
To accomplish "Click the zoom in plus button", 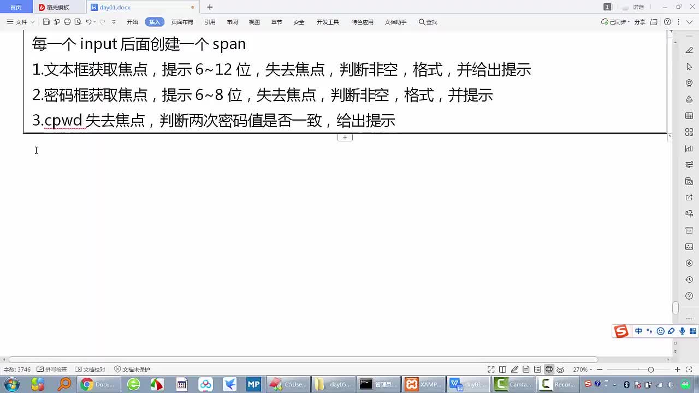I will point(678,370).
